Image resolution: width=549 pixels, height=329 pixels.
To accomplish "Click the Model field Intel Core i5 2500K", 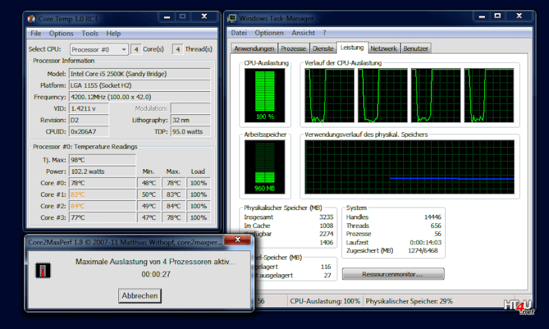I will point(140,74).
